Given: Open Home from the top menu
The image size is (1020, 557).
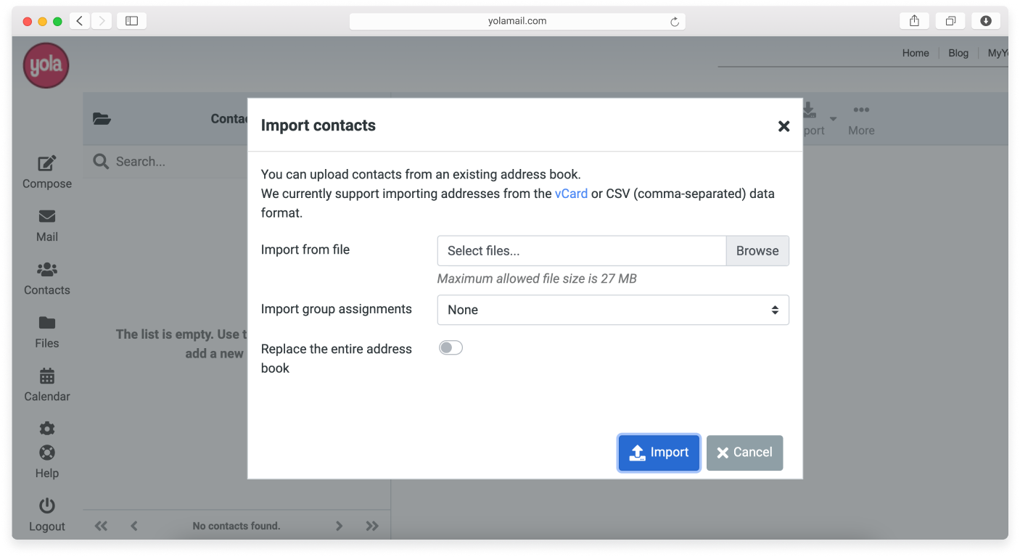Looking at the screenshot, I should (915, 52).
